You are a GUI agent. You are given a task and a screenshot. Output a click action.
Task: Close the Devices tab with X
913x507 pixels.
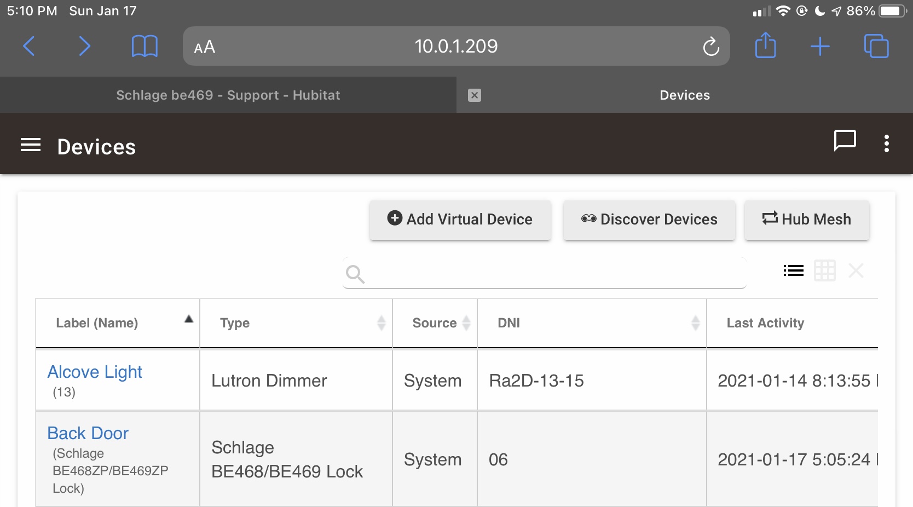475,95
